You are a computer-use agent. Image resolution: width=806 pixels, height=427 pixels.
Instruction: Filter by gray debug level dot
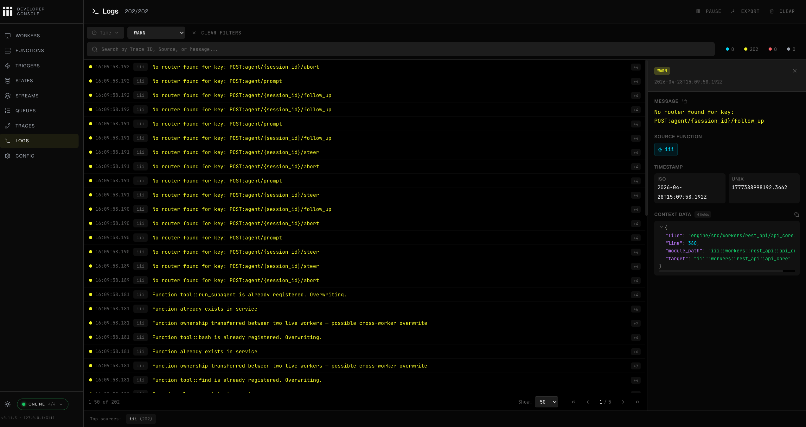click(791, 49)
